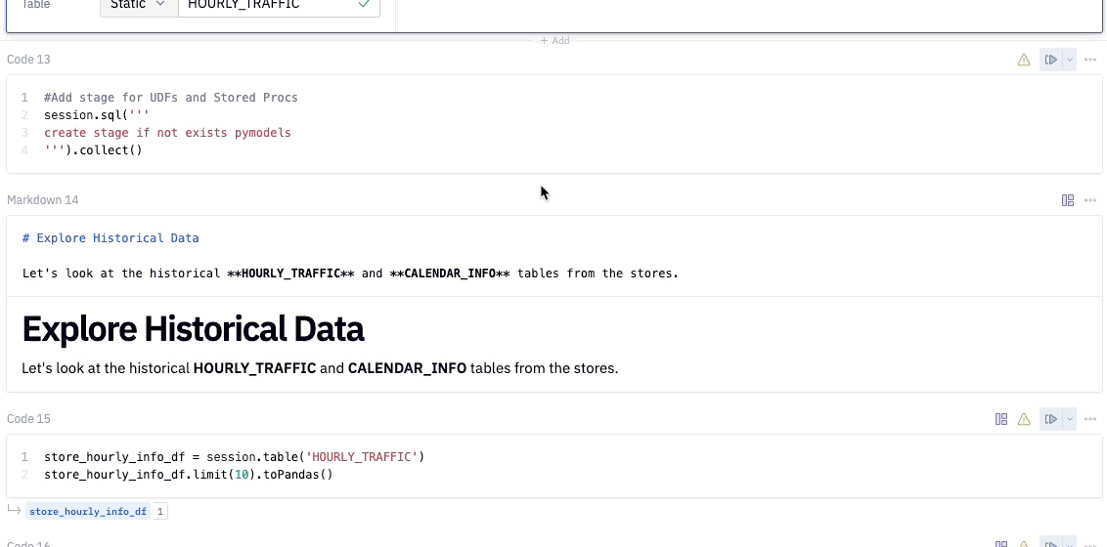Click the Markdown 14 source heading line
This screenshot has height=547, width=1107.
point(111,238)
